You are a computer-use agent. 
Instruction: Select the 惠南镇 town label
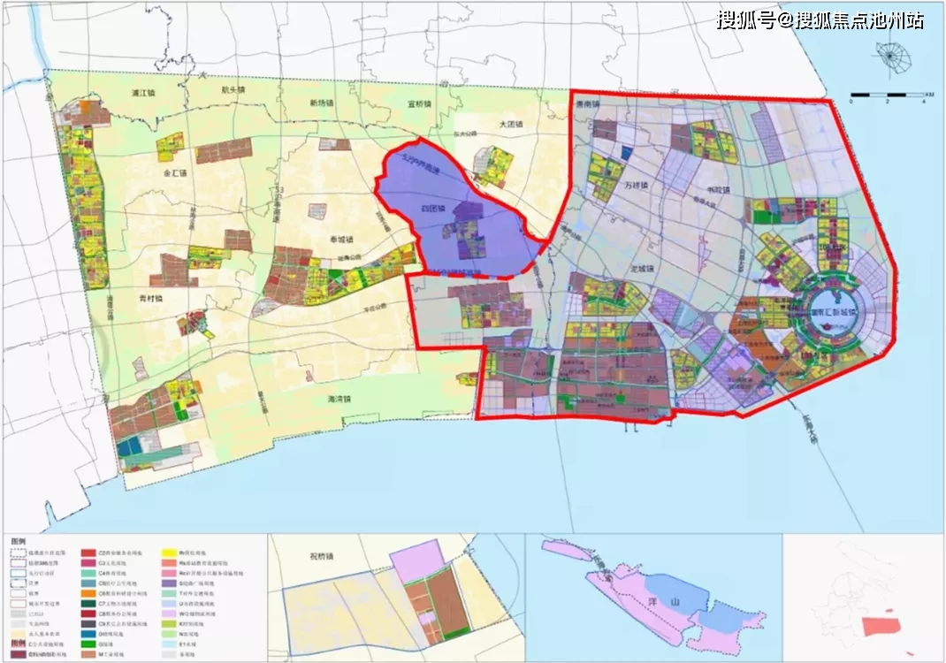point(588,103)
